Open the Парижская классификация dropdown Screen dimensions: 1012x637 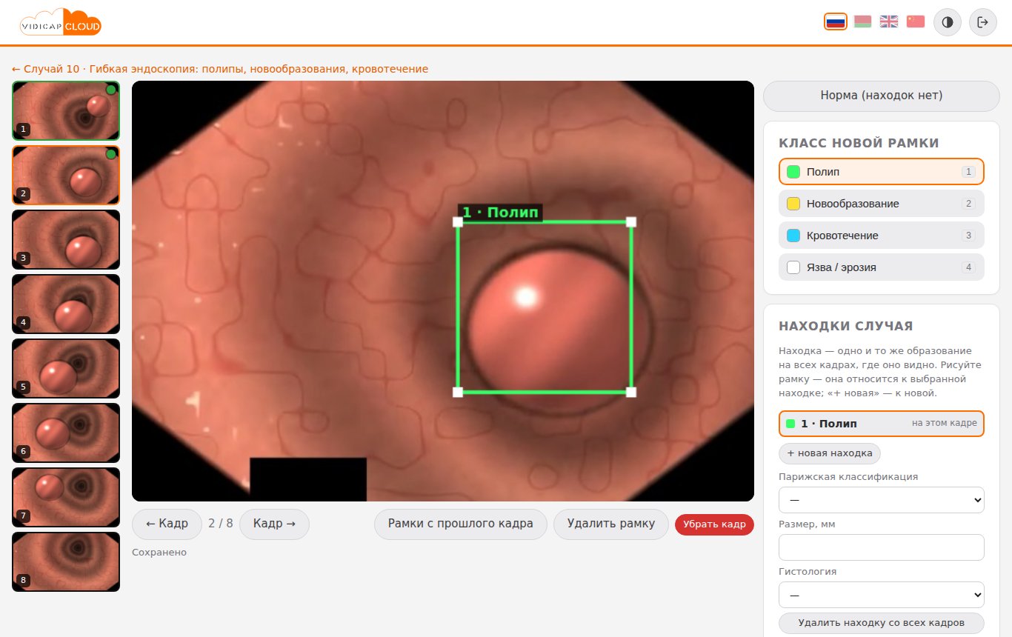click(x=882, y=500)
